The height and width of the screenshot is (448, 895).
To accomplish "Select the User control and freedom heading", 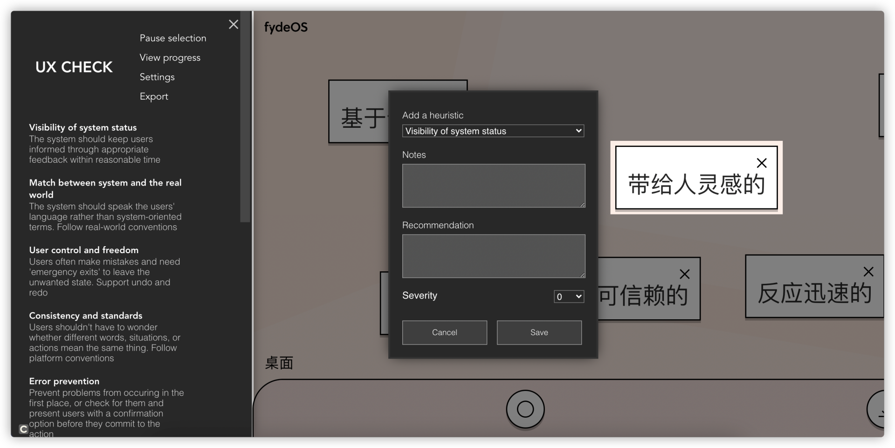I will click(x=84, y=250).
